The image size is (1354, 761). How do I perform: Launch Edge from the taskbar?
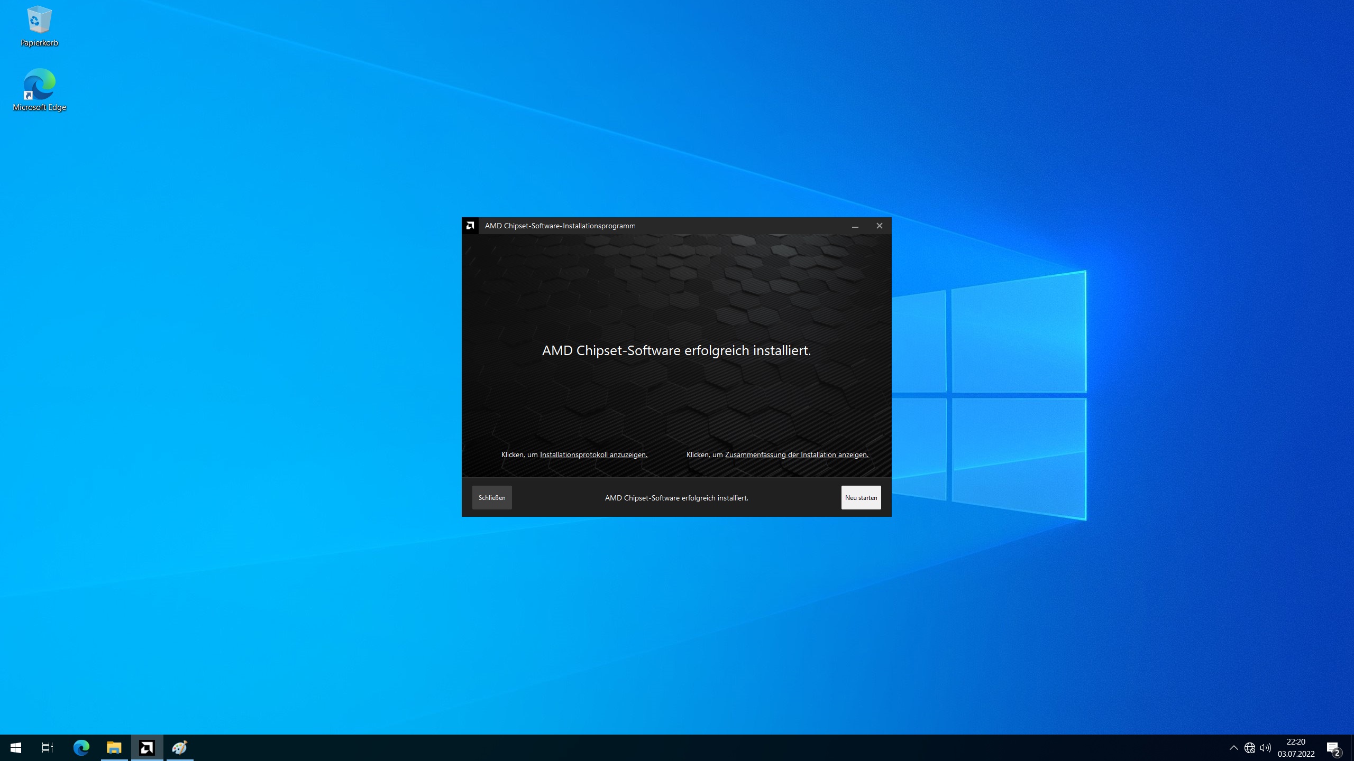[81, 748]
